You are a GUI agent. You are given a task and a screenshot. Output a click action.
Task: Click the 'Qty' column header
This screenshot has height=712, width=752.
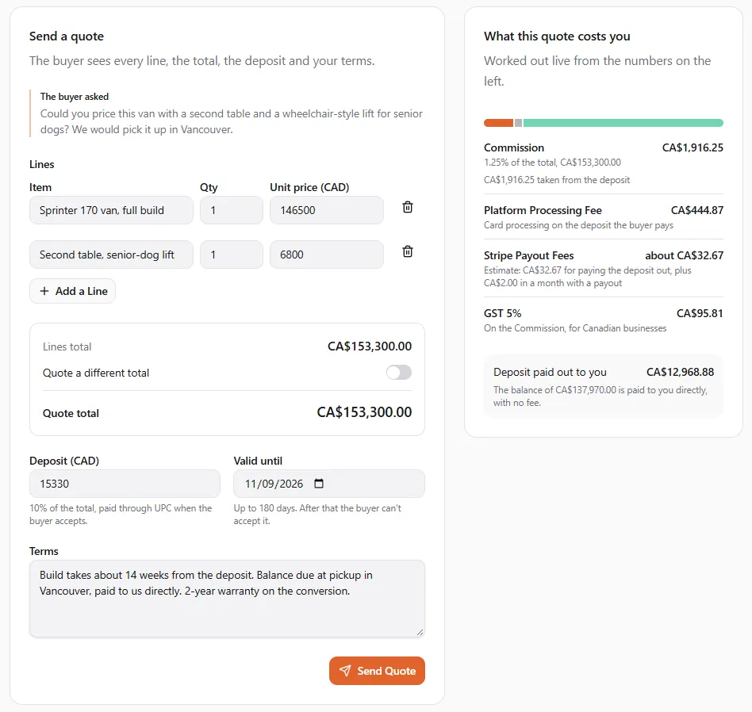point(209,187)
